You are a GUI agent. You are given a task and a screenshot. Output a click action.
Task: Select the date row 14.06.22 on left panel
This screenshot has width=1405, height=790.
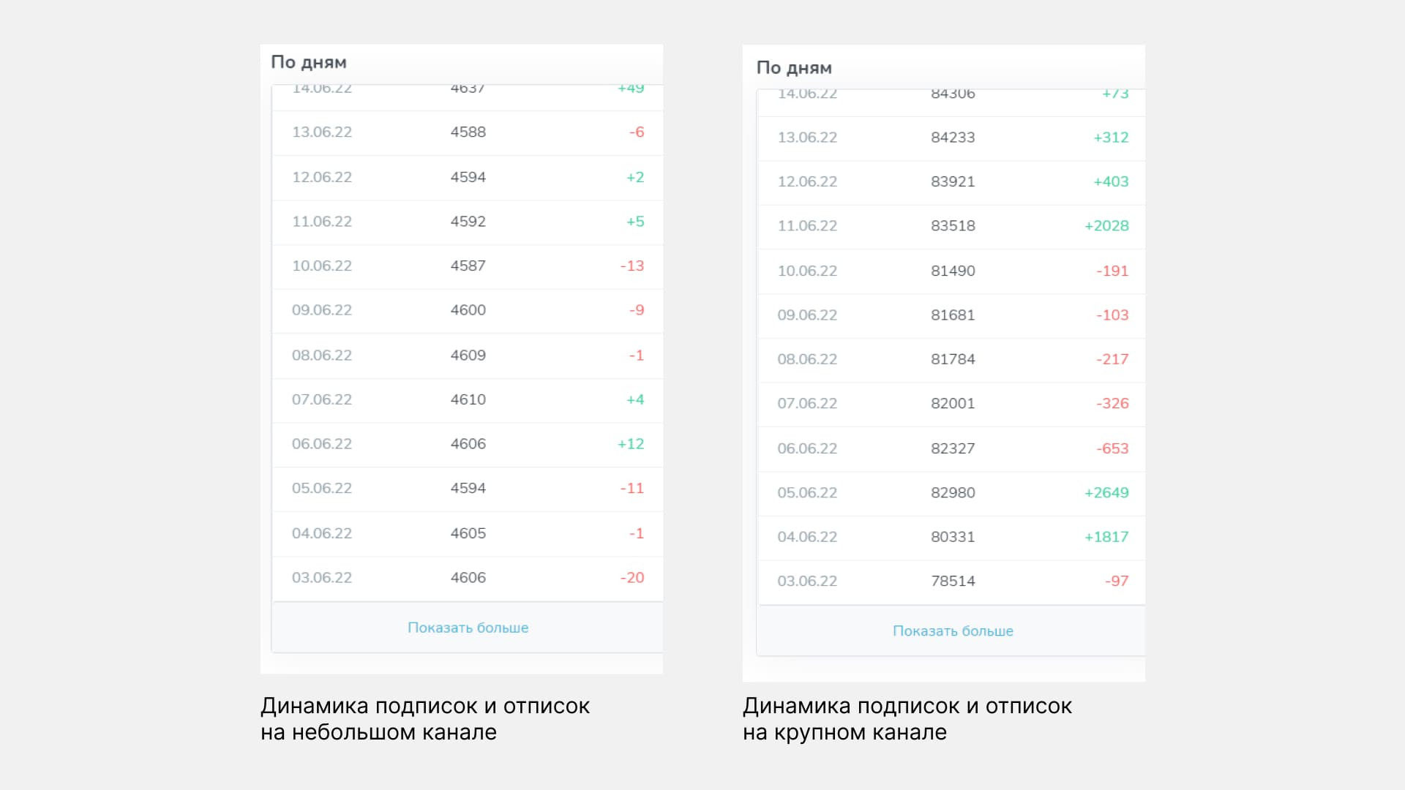click(466, 88)
